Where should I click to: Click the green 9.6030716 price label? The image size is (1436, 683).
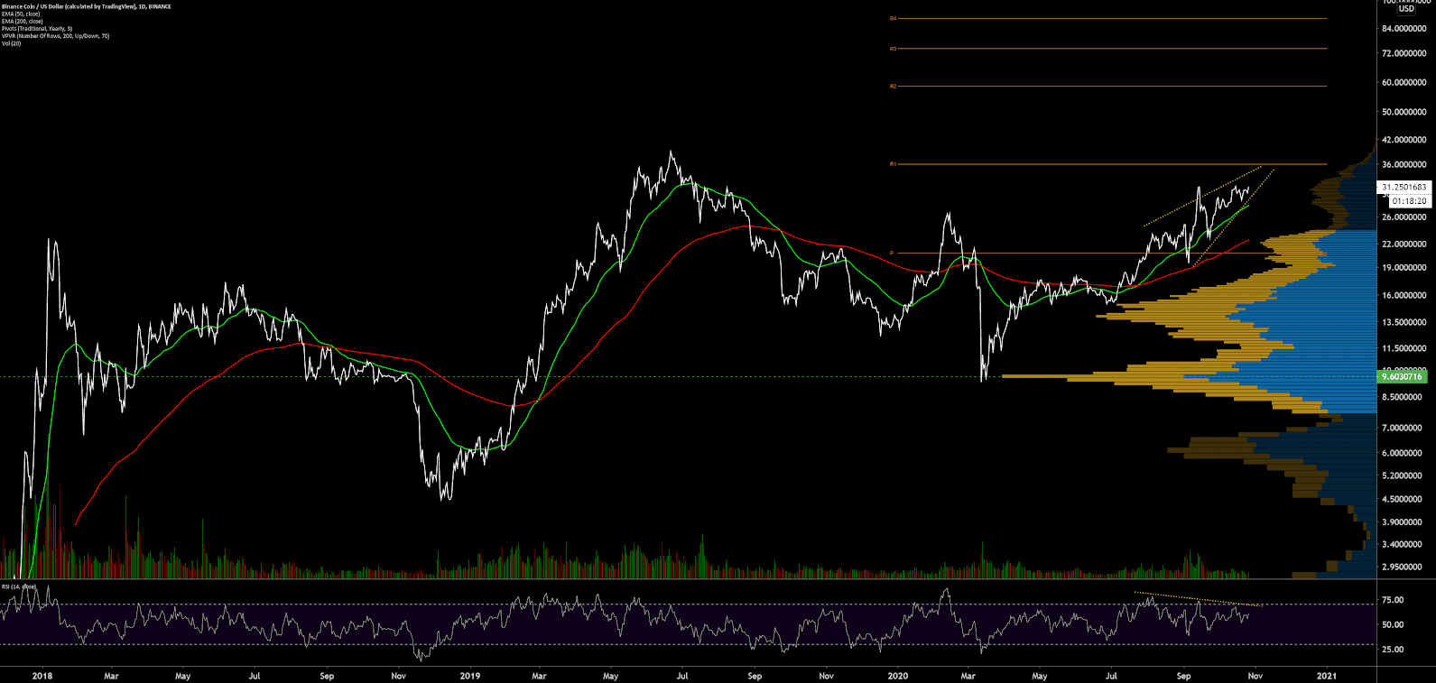point(1403,376)
